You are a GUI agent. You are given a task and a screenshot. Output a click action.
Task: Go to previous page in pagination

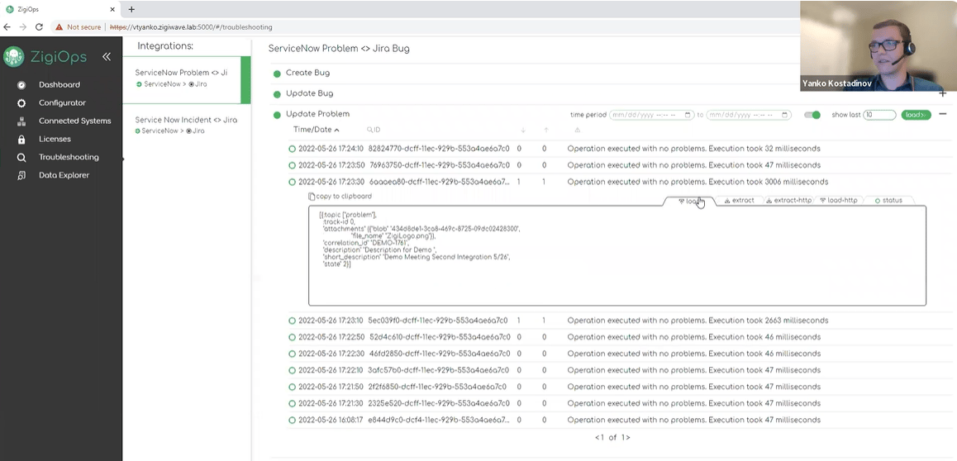click(597, 437)
